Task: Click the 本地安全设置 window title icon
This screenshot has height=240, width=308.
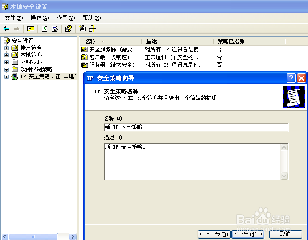Action: click(x=5, y=7)
